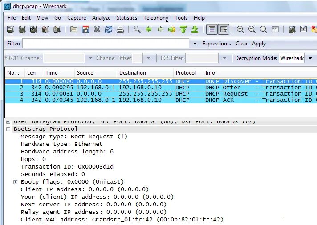
Task: Restart the running live capture
Action: click(57, 29)
